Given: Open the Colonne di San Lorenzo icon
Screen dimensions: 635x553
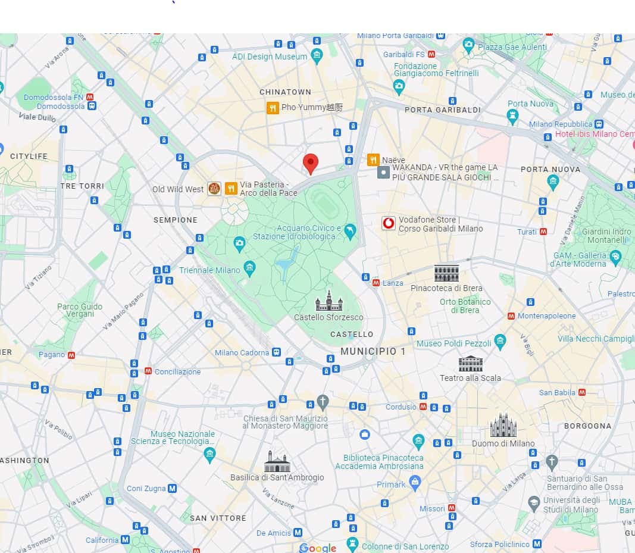Looking at the screenshot, I should point(353,545).
